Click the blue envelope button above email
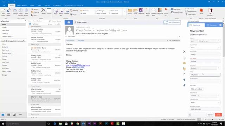 pyautogui.click(x=69, y=22)
